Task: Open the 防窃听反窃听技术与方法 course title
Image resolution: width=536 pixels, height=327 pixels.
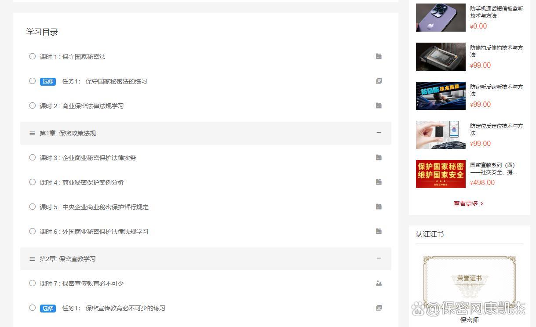Action: tap(496, 90)
